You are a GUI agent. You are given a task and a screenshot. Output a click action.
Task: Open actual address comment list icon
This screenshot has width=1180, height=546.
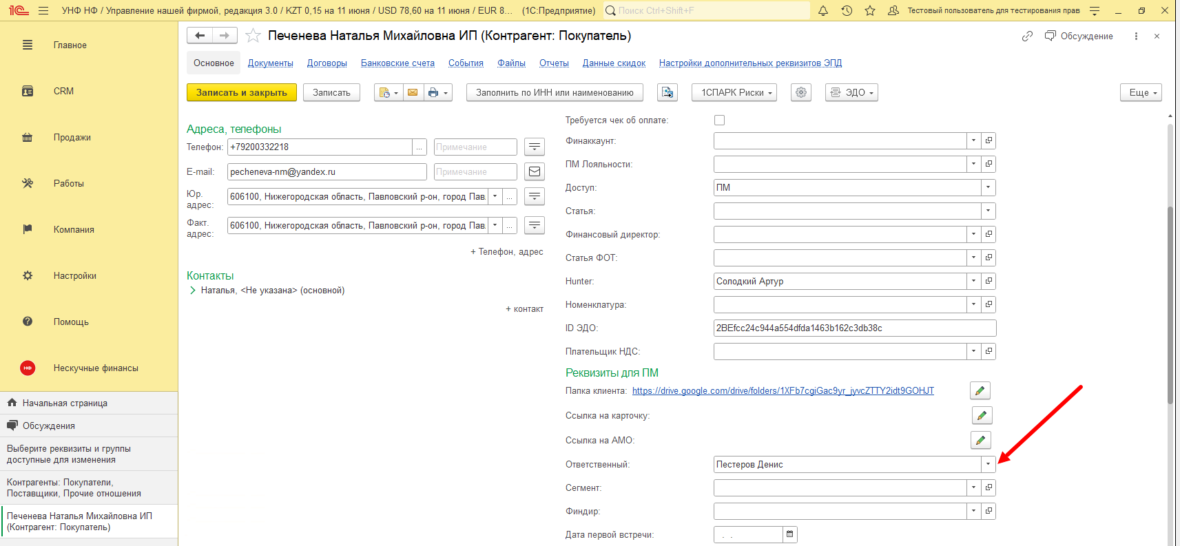pos(535,225)
